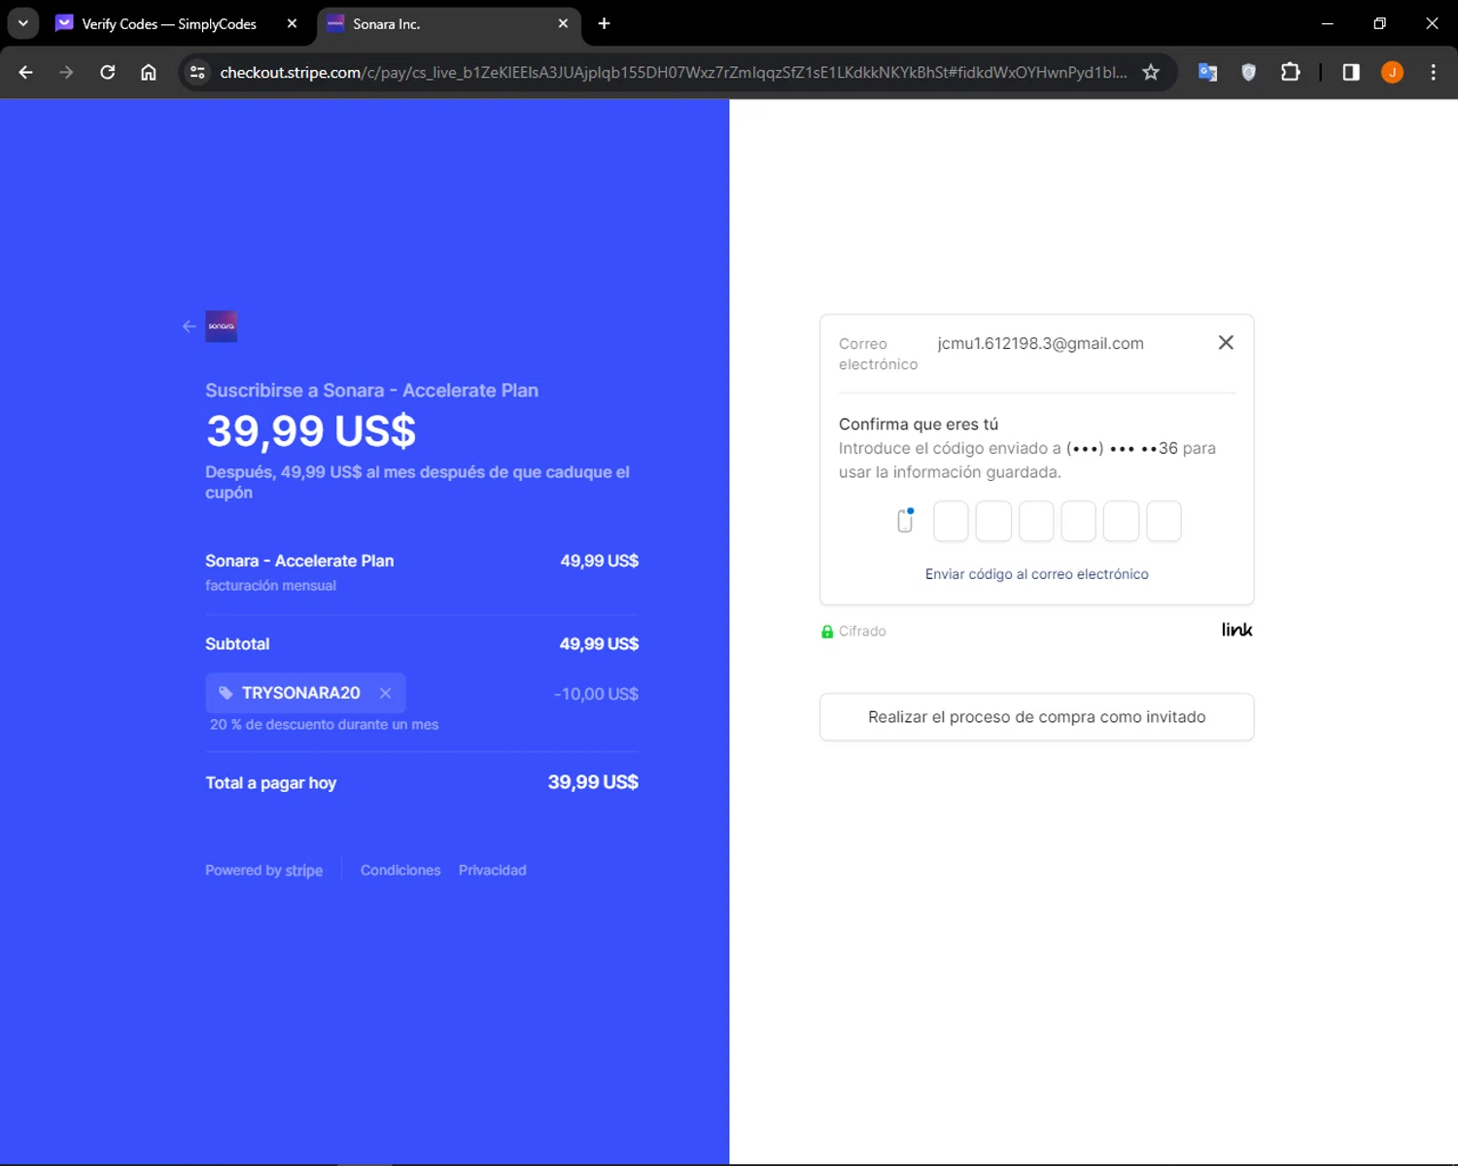
Task: Open the browser home page
Action: pos(149,72)
